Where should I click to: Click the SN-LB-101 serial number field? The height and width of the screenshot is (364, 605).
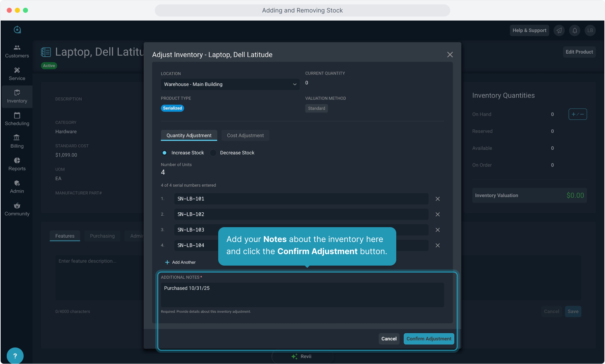point(301,199)
